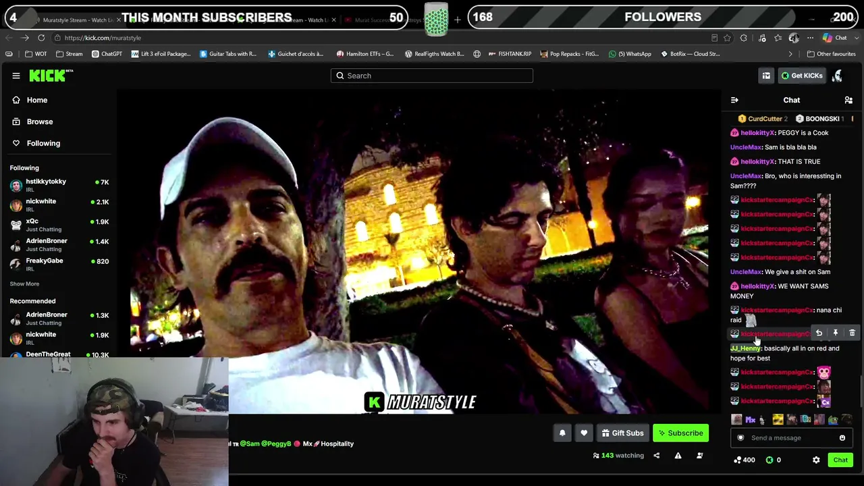
Task: Open the emoji picker in chat
Action: click(842, 438)
